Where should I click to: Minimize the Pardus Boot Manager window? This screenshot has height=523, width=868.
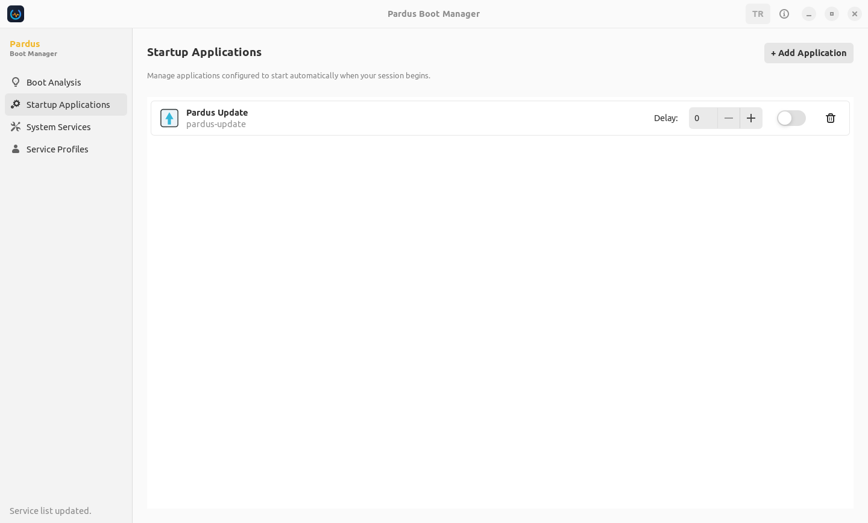coord(809,14)
